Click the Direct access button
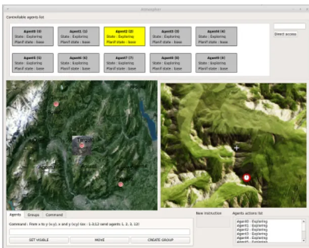 click(285, 34)
